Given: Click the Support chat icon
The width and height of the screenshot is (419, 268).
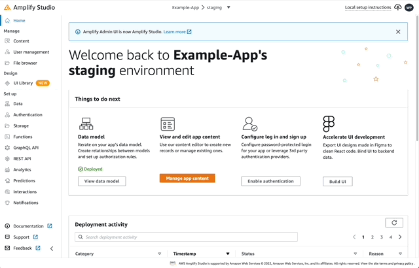Looking at the screenshot, I should click(7, 237).
